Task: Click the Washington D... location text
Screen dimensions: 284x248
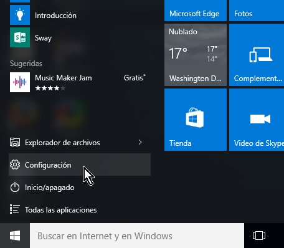Action: tap(196, 79)
